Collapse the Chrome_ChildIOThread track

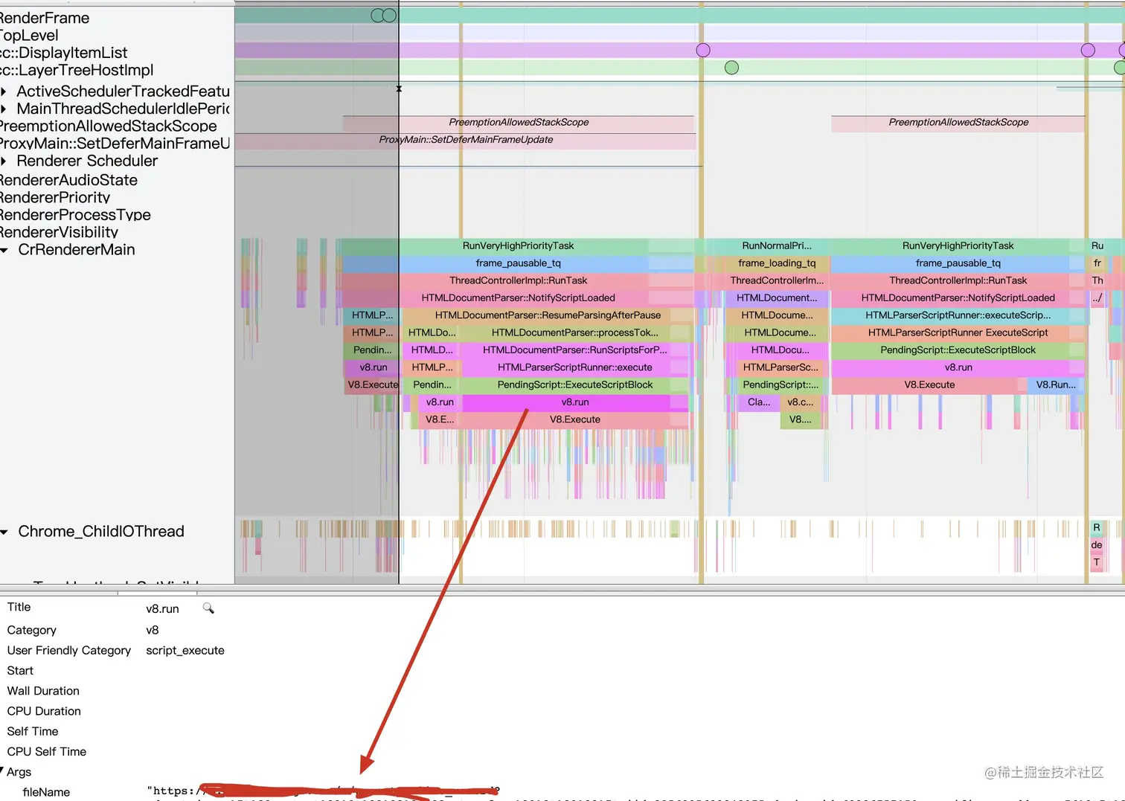tap(4, 532)
